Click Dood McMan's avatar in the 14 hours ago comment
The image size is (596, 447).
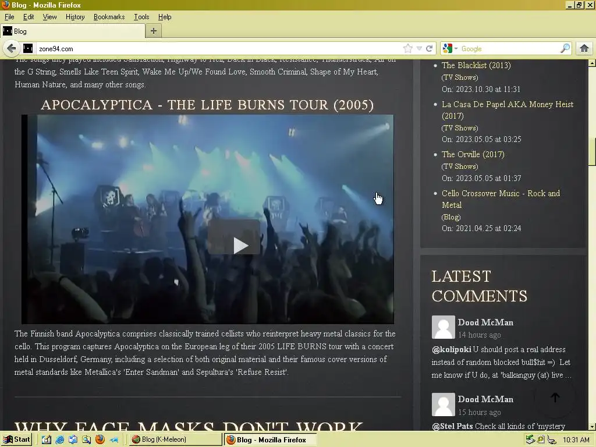click(443, 327)
